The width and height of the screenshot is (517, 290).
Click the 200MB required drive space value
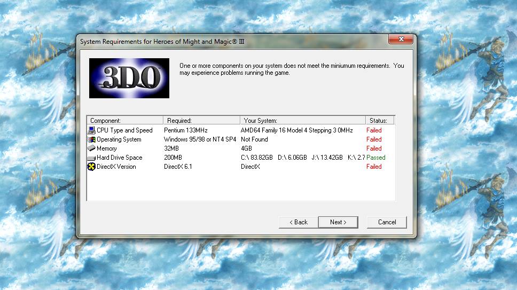tap(173, 158)
